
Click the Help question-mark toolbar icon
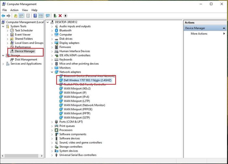coord(35,16)
